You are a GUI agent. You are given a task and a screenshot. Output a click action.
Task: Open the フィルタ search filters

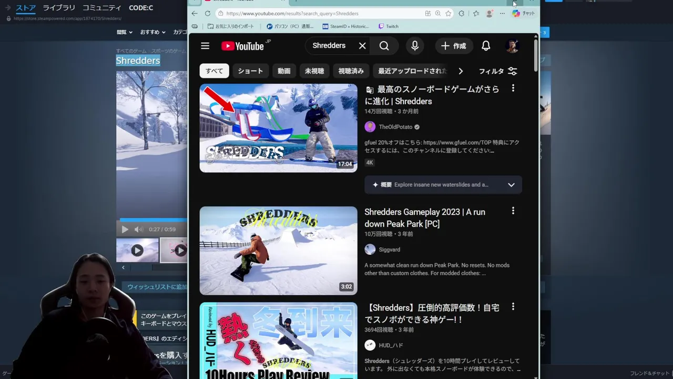pyautogui.click(x=498, y=71)
